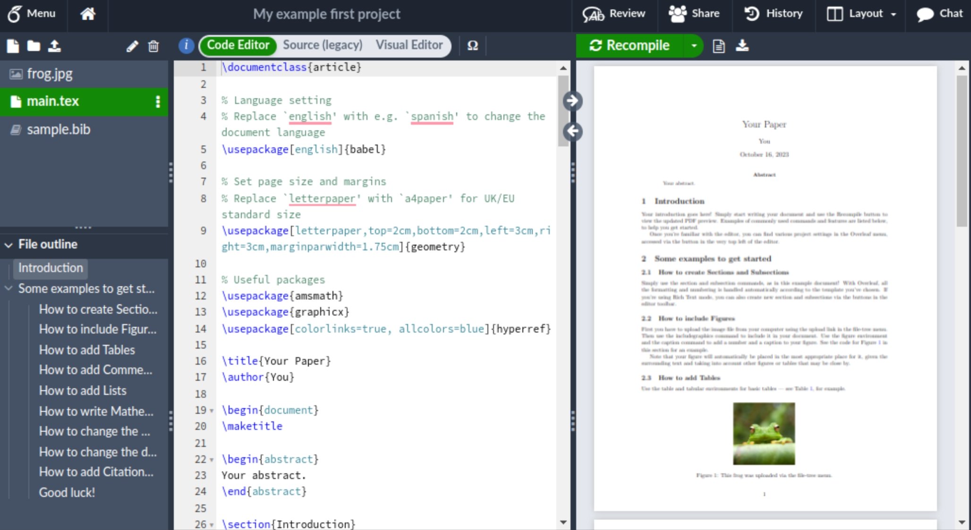This screenshot has width=971, height=530.
Task: Fold abstract environment at line 22
Action: 212,460
